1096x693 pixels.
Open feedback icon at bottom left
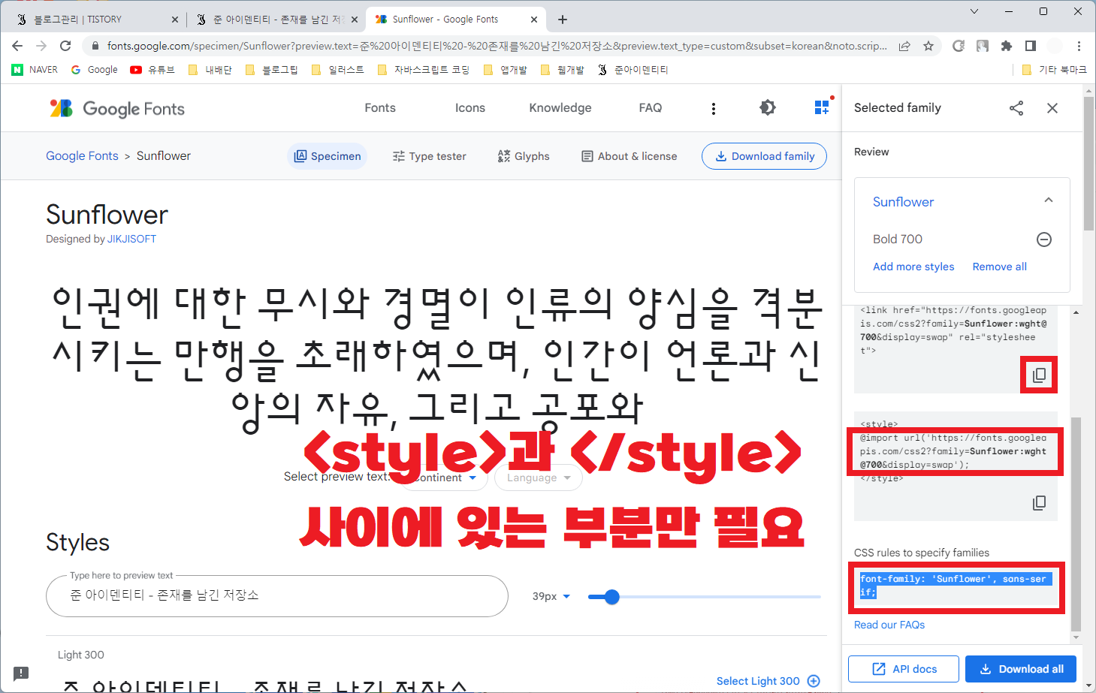pos(21,673)
